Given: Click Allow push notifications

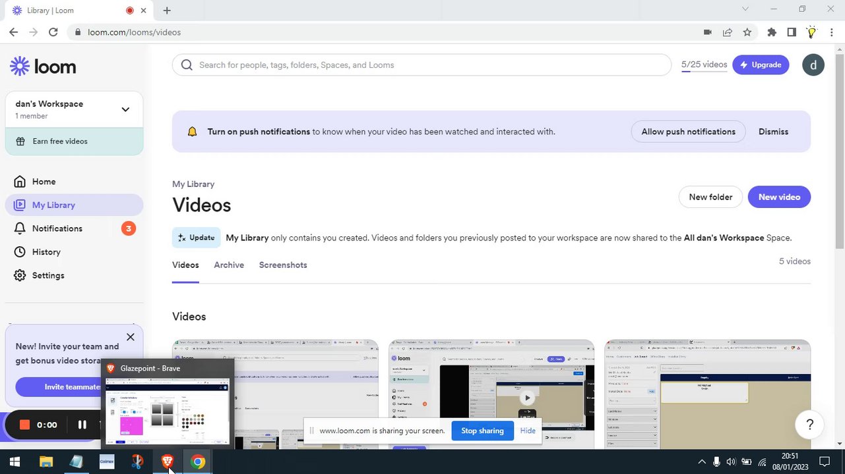Looking at the screenshot, I should [x=688, y=132].
